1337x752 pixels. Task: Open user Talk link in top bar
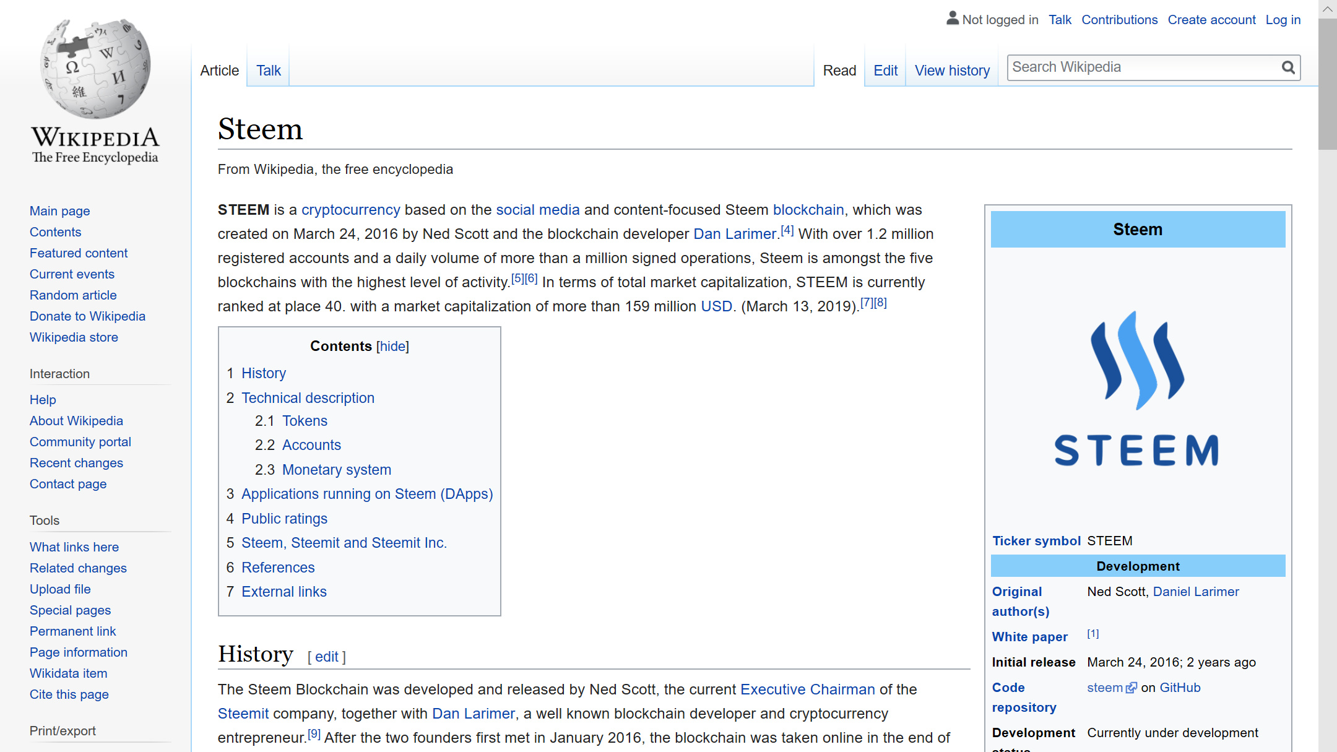click(x=1060, y=20)
